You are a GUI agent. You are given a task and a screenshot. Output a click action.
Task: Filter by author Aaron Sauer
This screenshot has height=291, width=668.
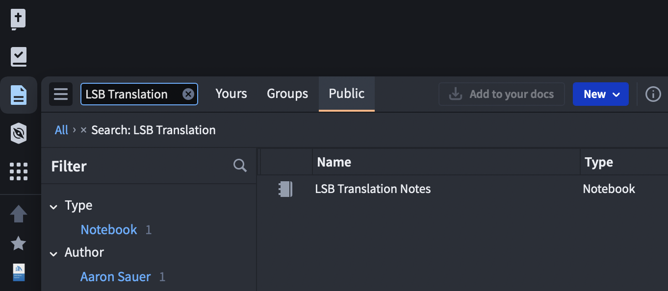115,277
